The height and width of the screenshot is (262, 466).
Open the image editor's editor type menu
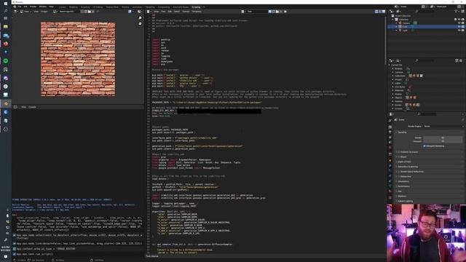[15, 12]
